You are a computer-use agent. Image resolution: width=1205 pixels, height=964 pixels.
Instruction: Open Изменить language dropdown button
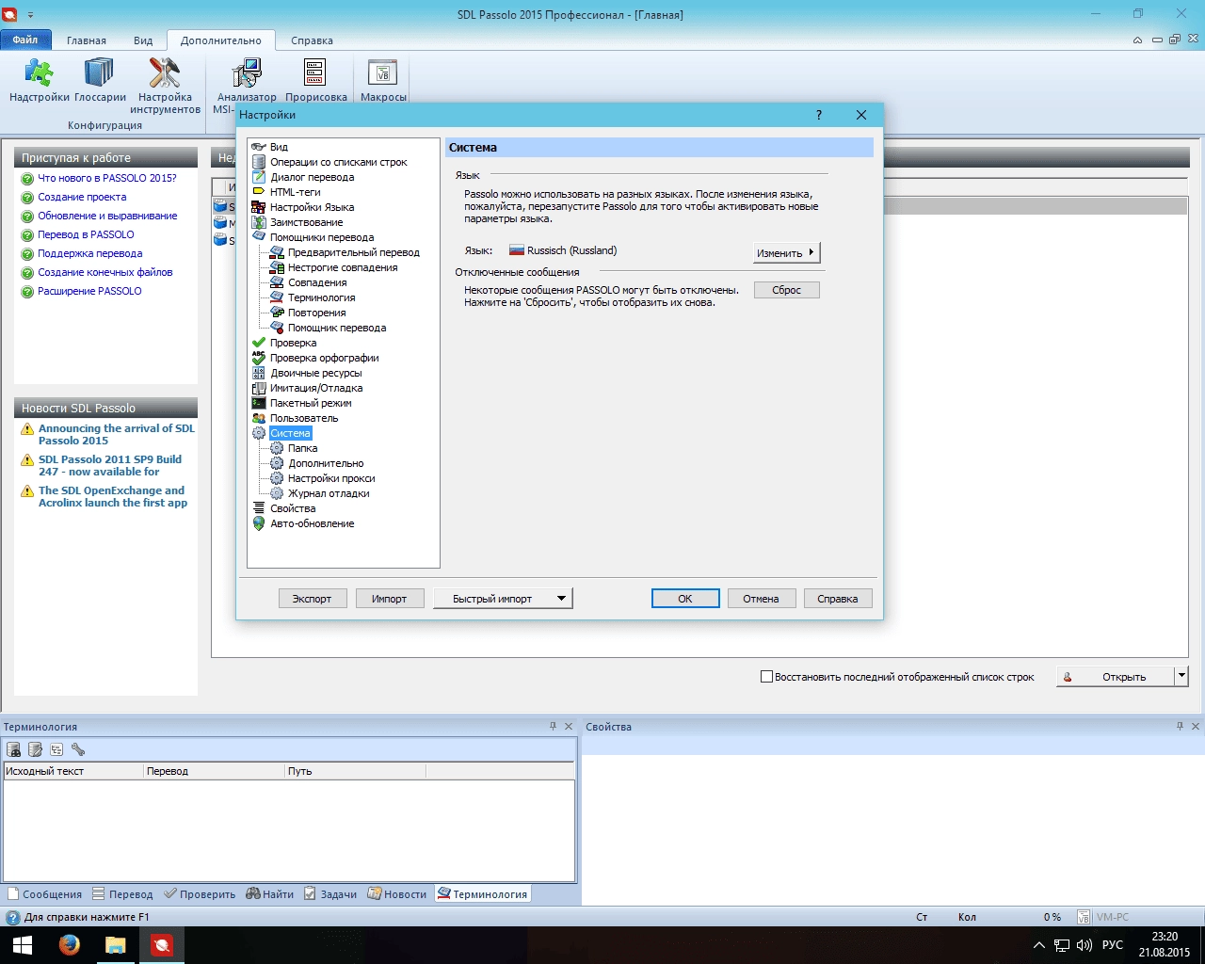click(x=787, y=252)
